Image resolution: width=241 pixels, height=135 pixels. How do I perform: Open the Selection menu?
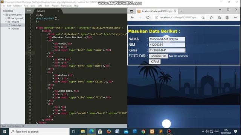17,6
